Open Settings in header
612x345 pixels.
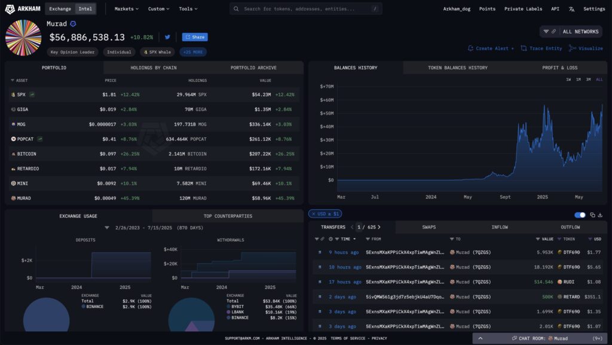594,8
